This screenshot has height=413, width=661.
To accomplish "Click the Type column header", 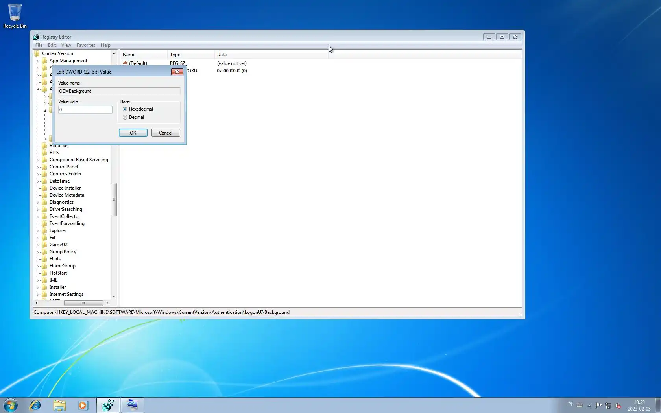I will [x=191, y=55].
